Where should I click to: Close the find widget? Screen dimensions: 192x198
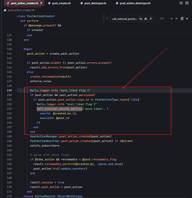click(187, 19)
